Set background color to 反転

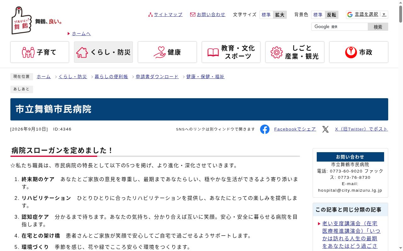[332, 15]
